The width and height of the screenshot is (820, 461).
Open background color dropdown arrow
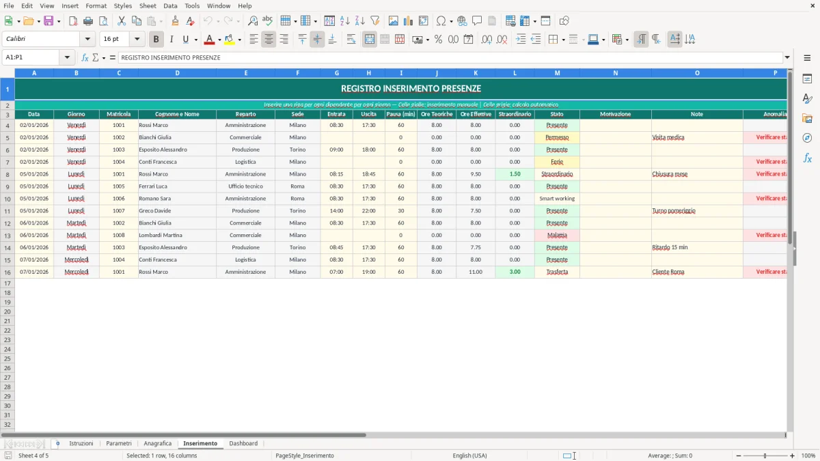241,40
